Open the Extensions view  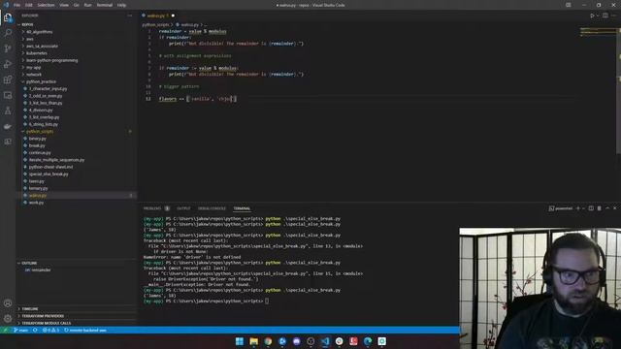8,79
